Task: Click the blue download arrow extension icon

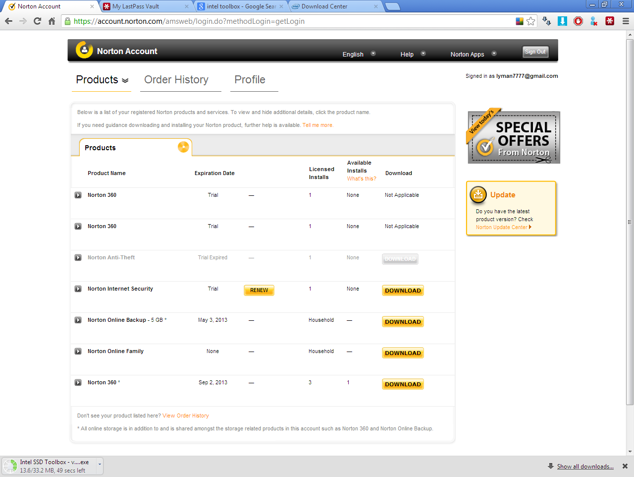Action: [x=562, y=21]
